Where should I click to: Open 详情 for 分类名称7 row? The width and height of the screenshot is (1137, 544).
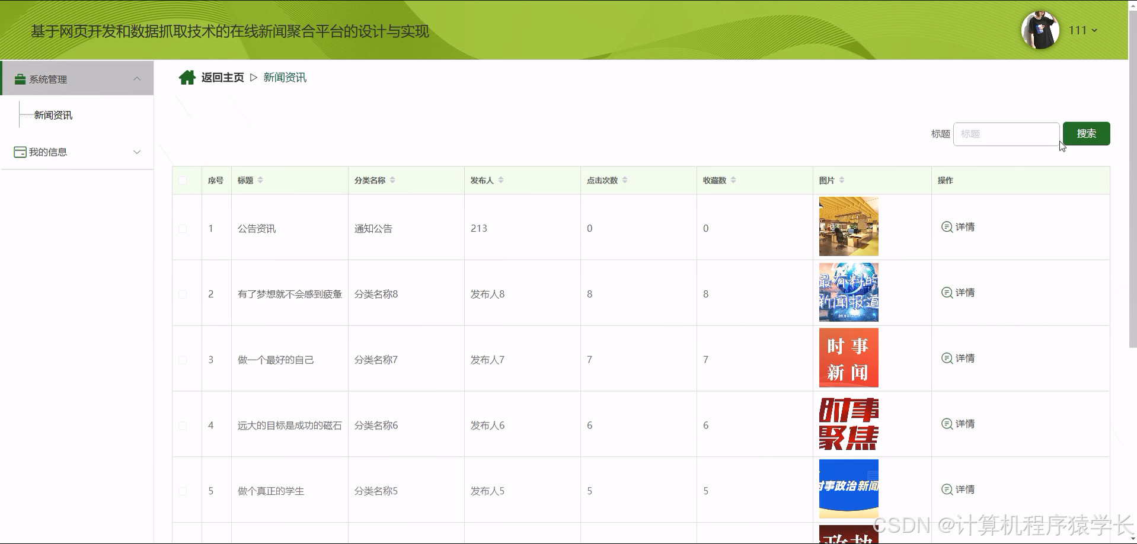tap(958, 359)
